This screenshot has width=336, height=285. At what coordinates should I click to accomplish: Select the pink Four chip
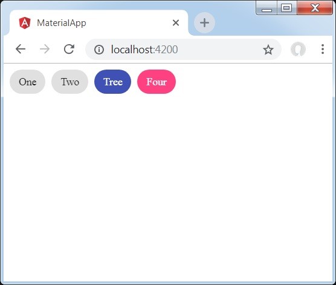157,82
